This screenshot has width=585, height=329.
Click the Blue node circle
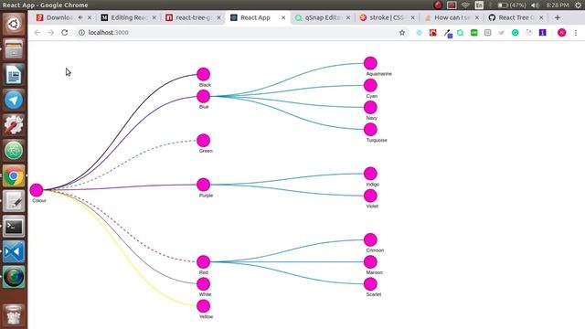tap(203, 96)
